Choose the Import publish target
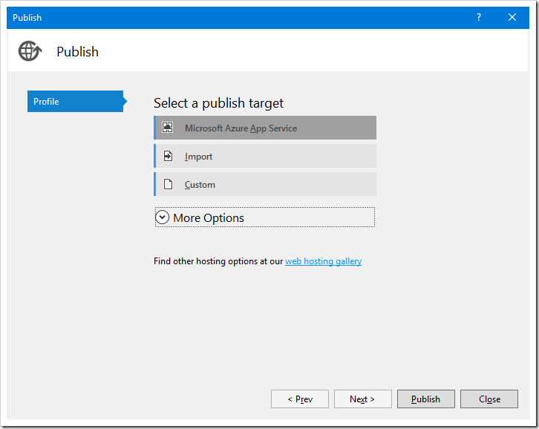The image size is (539, 429). [265, 156]
